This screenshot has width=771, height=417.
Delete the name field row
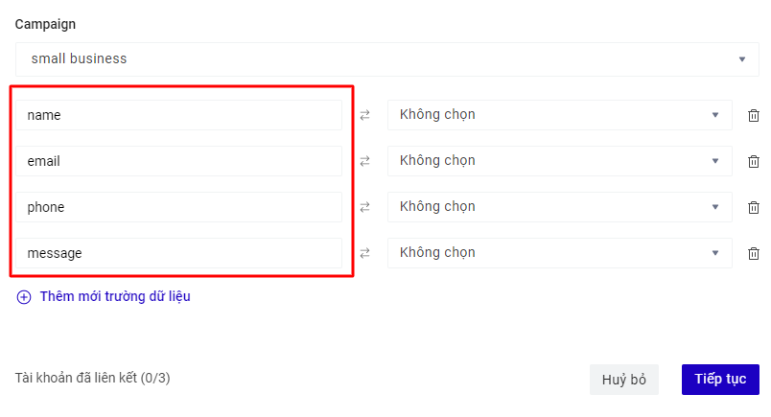pos(754,115)
